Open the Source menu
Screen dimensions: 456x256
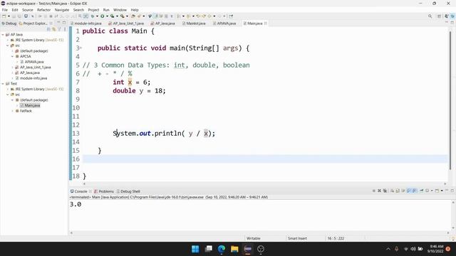pos(28,10)
